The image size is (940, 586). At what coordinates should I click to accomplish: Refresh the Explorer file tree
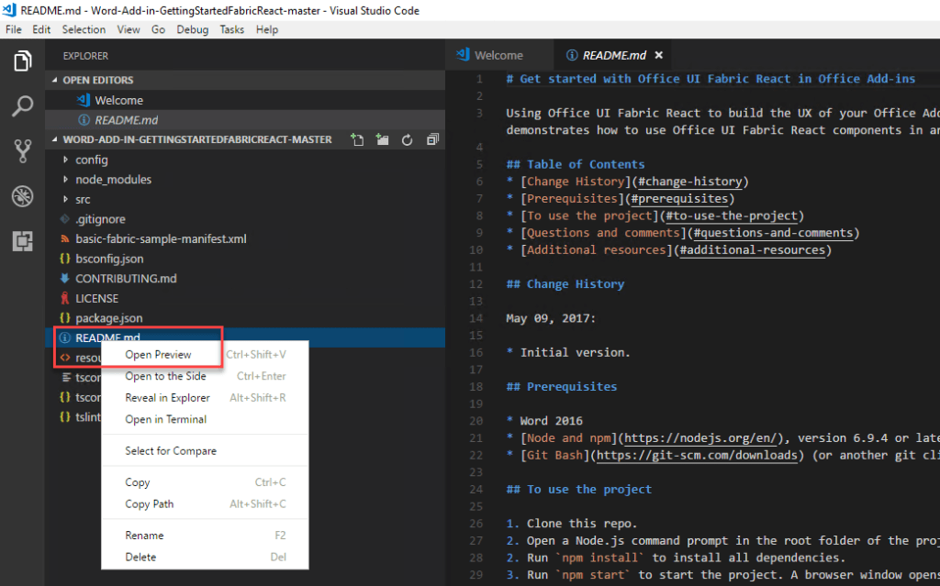[x=407, y=138]
